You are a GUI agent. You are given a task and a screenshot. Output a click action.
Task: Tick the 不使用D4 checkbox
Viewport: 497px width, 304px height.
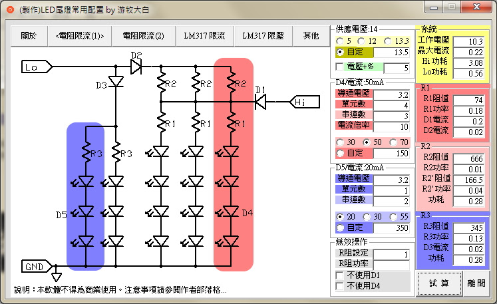click(341, 286)
